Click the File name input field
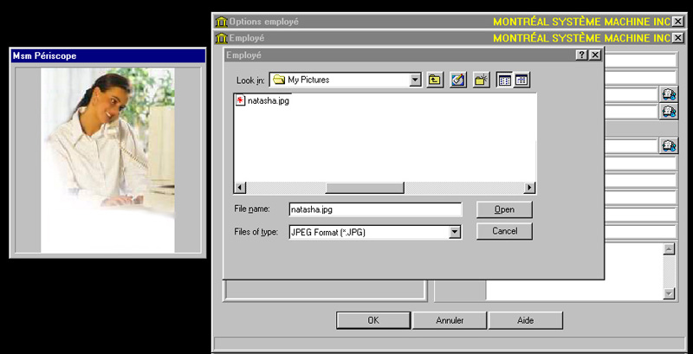Screen dimensions: 693x354 pyautogui.click(x=374, y=209)
